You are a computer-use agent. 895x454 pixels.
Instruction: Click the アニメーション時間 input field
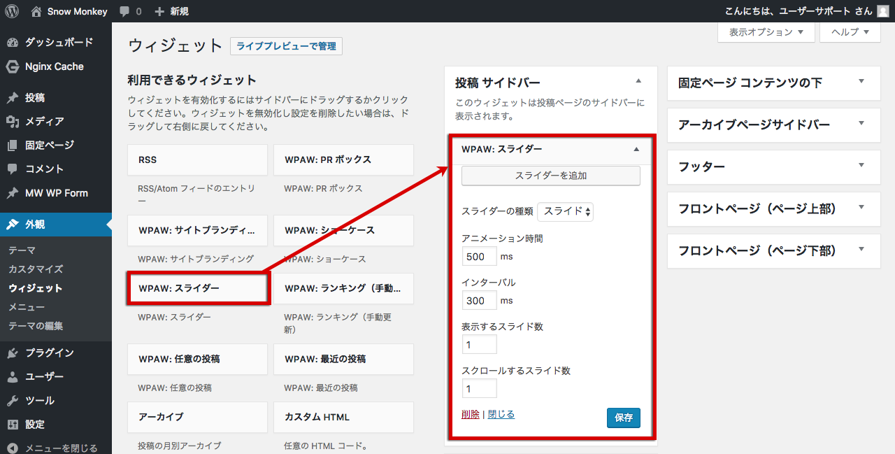[x=479, y=257]
